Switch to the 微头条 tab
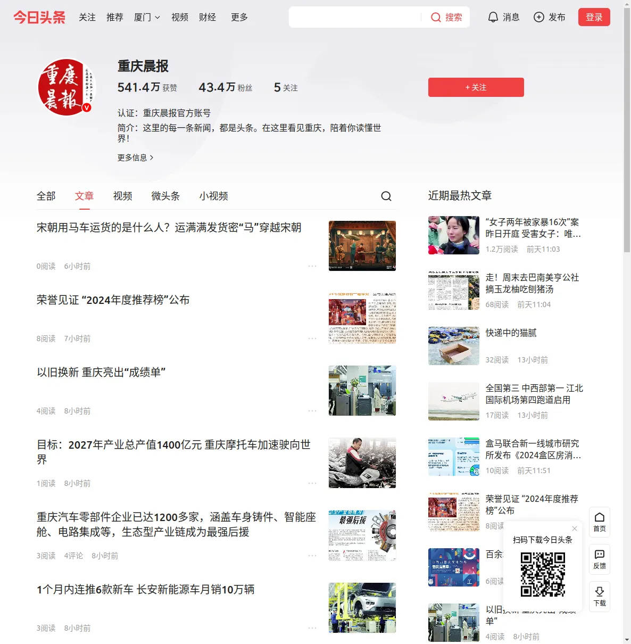 165,196
